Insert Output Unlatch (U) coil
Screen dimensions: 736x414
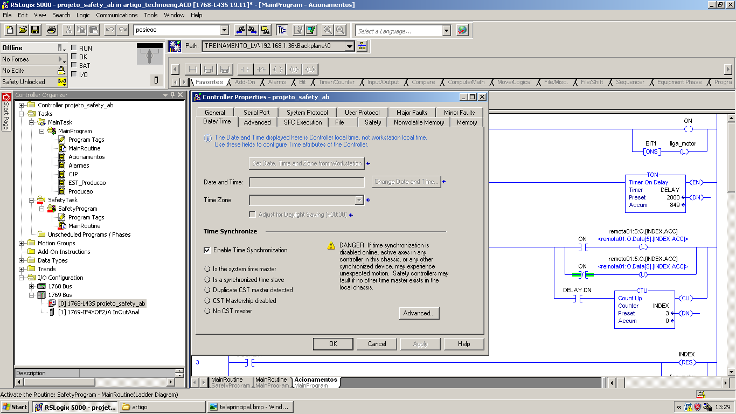[294, 69]
